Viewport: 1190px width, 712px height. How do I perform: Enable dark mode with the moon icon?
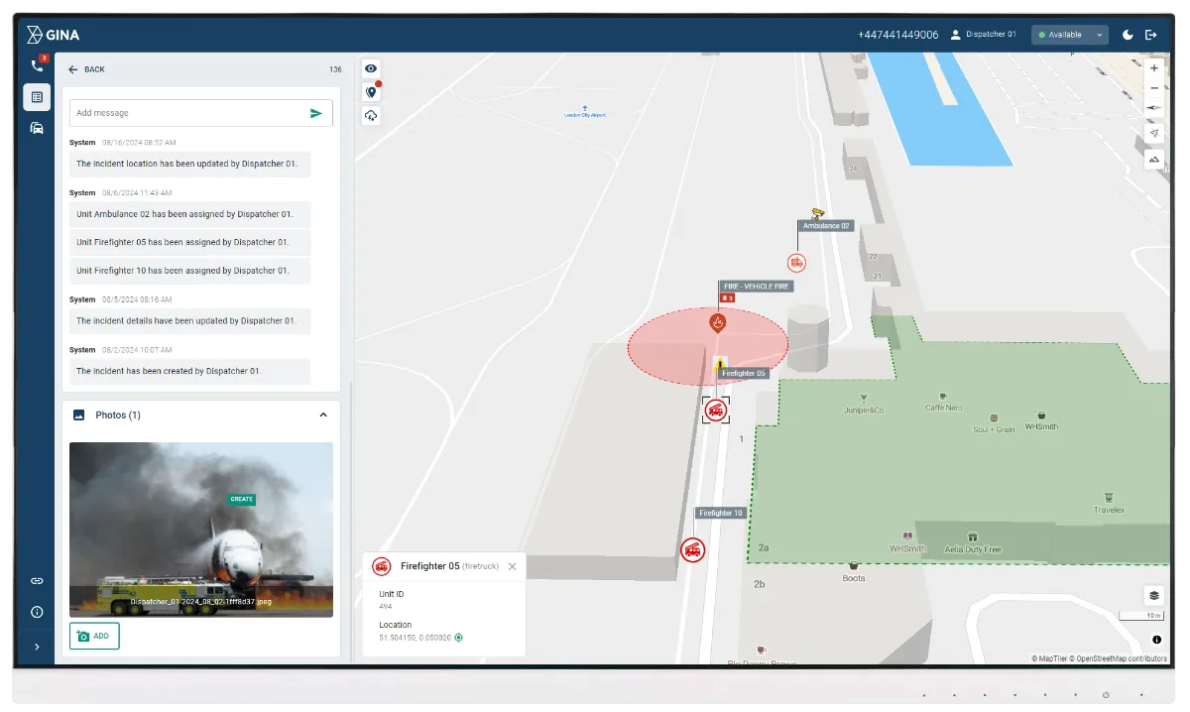(1128, 34)
